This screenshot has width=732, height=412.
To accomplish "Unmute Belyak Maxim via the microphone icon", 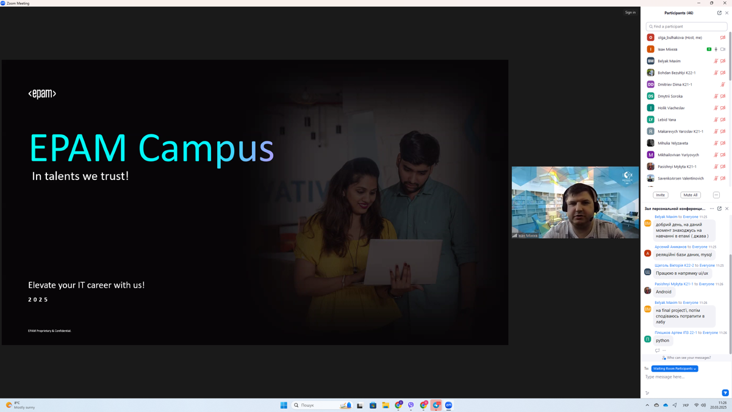I will (x=716, y=61).
